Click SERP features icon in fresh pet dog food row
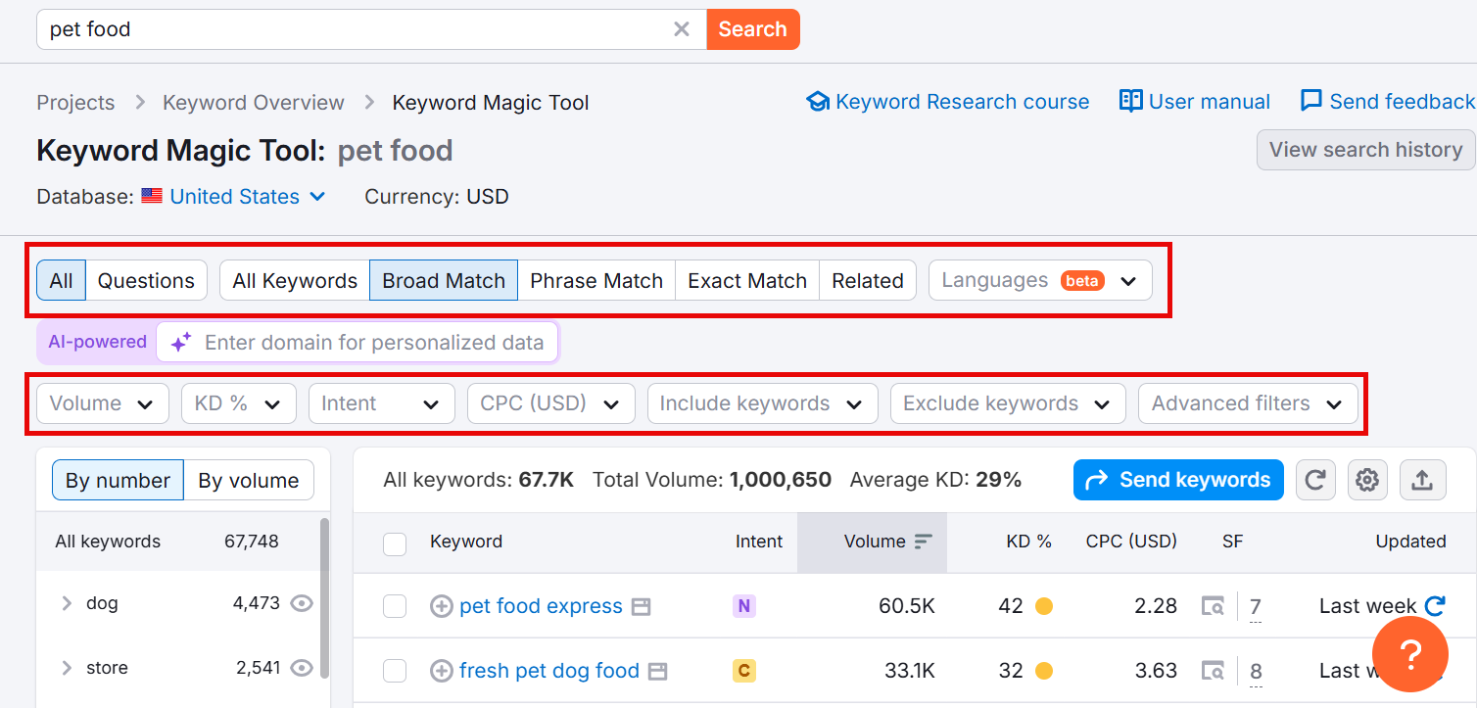 (1213, 671)
